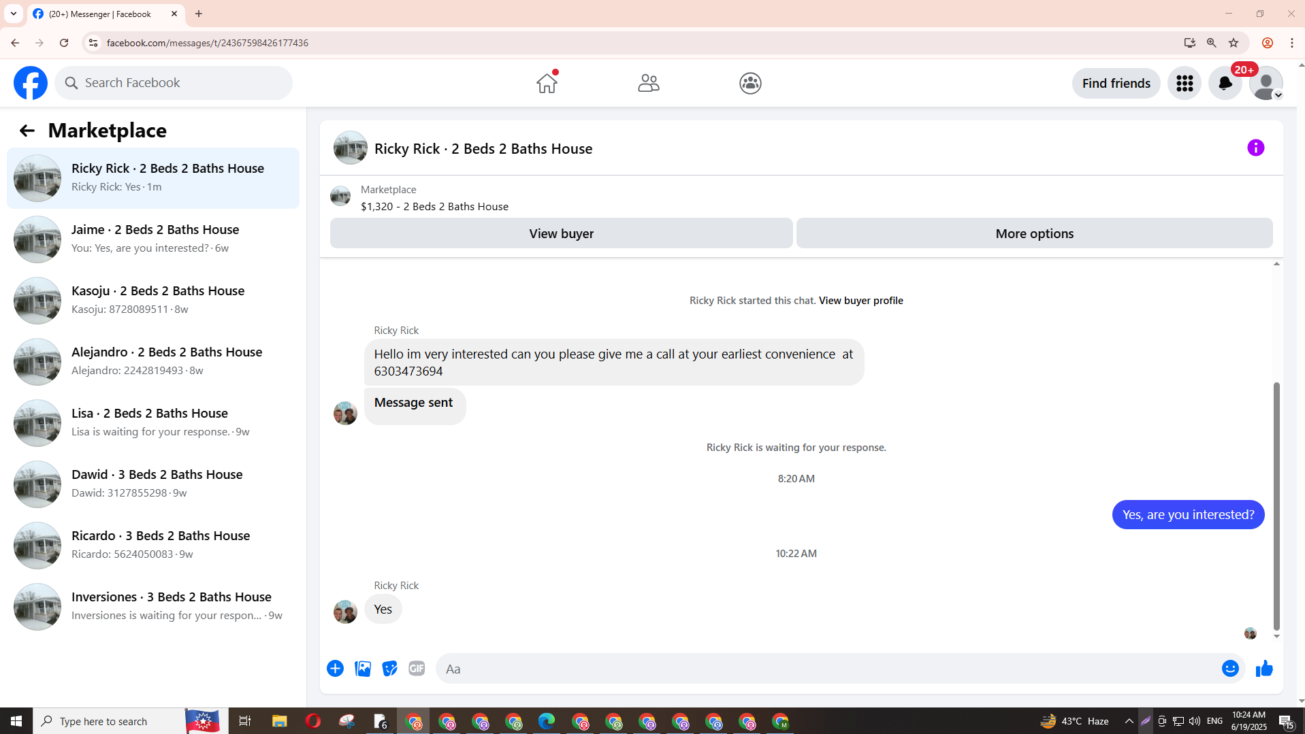The width and height of the screenshot is (1305, 734).
Task: Go back from Marketplace messages
Action: [x=27, y=131]
